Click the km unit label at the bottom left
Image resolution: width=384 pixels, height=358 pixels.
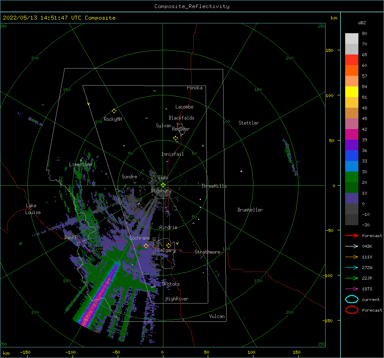tap(6, 353)
